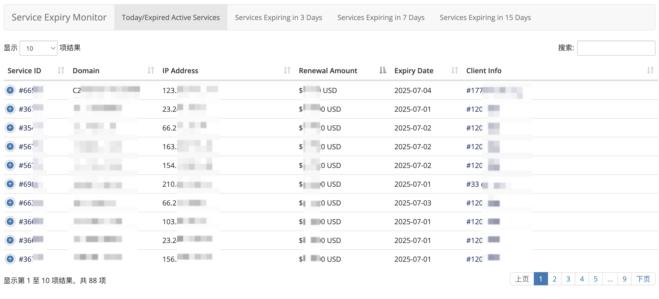The image size is (659, 299).
Task: Expand row expiring 2025-07-04 with plus icon
Action: (x=10, y=90)
